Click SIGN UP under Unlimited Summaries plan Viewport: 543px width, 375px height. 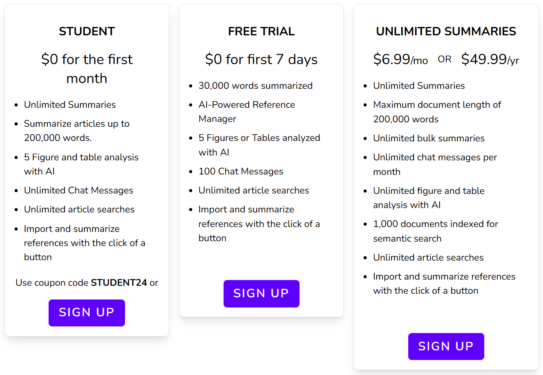coord(446,346)
